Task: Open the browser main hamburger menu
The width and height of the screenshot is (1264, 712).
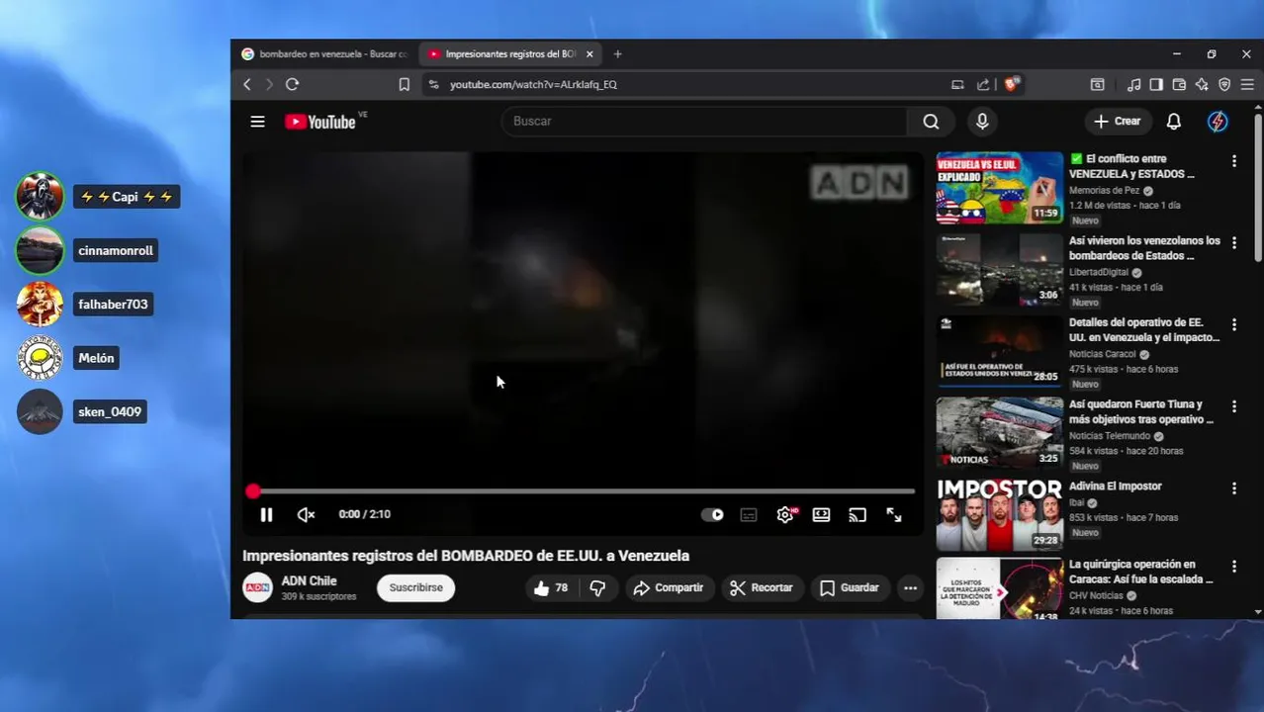Action: click(1247, 84)
